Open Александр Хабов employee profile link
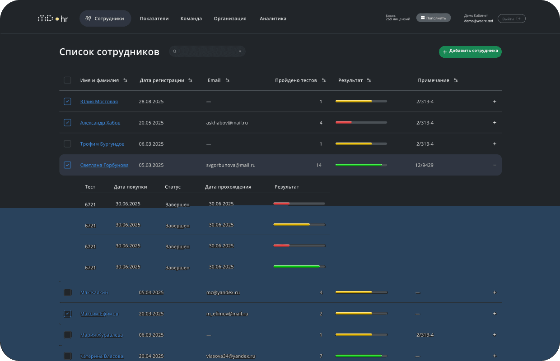The height and width of the screenshot is (361, 560). tap(100, 123)
